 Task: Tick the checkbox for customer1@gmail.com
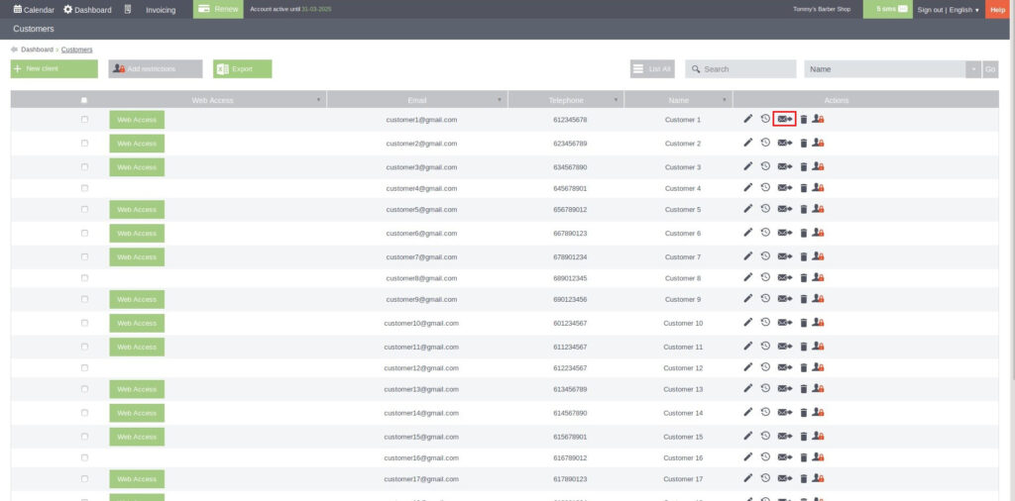click(x=84, y=119)
